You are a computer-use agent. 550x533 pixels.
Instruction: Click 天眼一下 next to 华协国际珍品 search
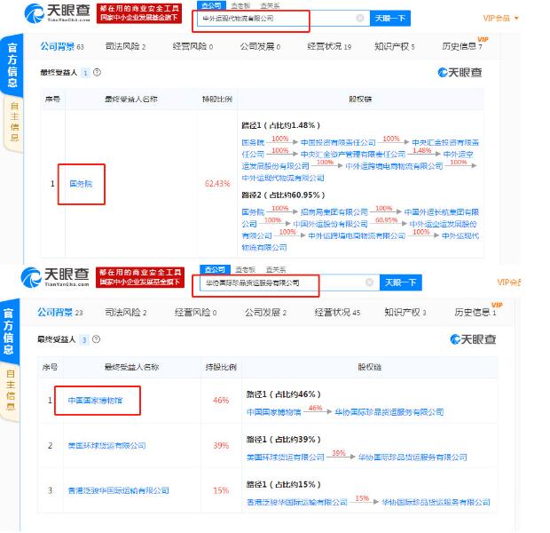click(x=401, y=282)
